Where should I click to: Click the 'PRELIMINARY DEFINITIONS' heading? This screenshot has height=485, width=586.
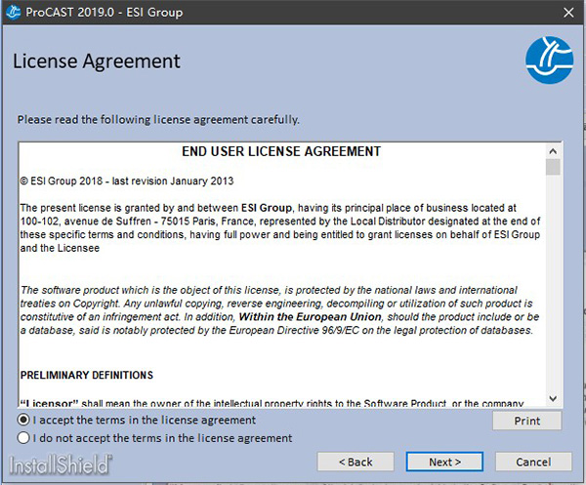[x=87, y=375]
